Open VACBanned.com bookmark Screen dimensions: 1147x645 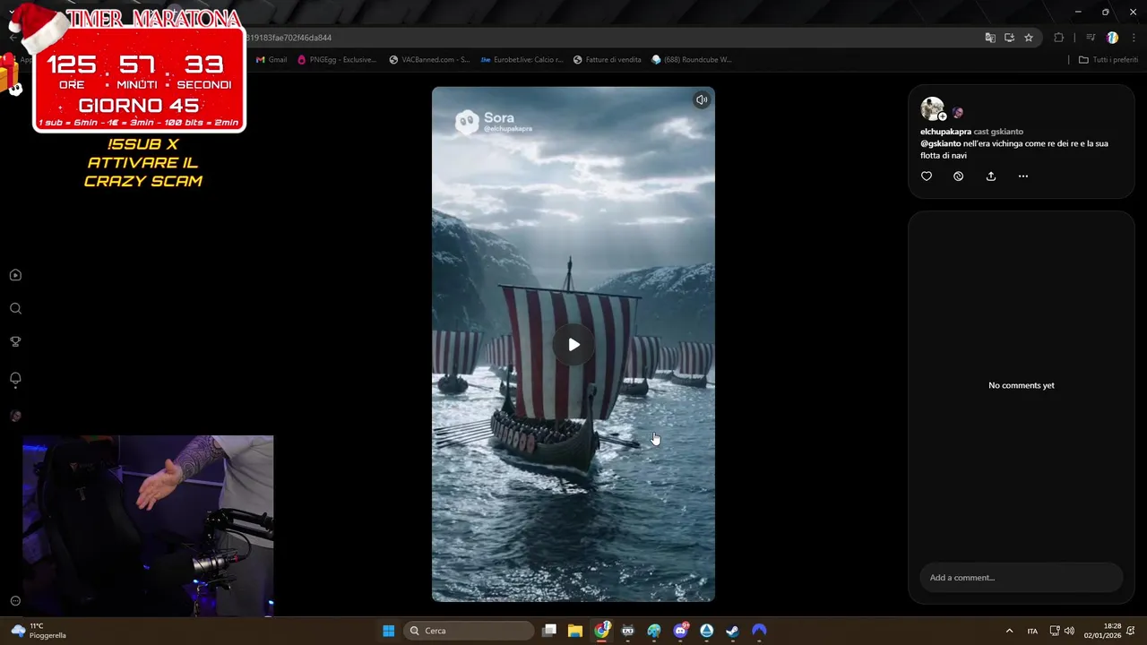coord(429,60)
